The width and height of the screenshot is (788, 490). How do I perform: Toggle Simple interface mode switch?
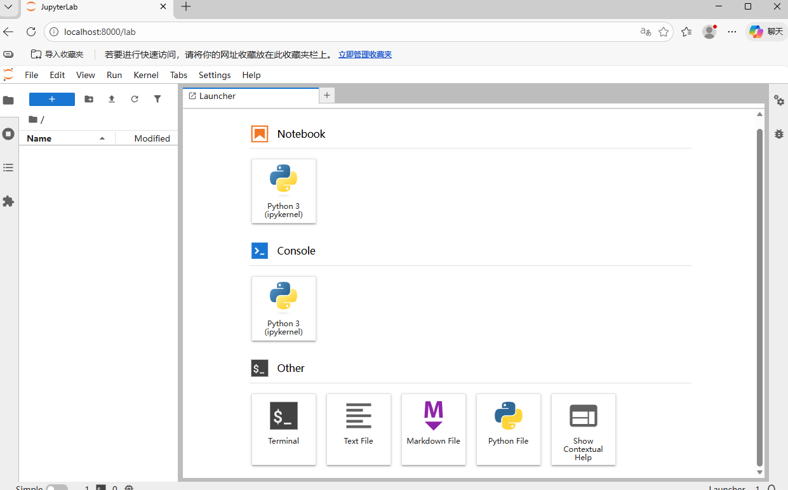pyautogui.click(x=57, y=488)
